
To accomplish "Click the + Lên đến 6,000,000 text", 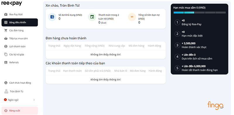I will (x=194, y=66).
